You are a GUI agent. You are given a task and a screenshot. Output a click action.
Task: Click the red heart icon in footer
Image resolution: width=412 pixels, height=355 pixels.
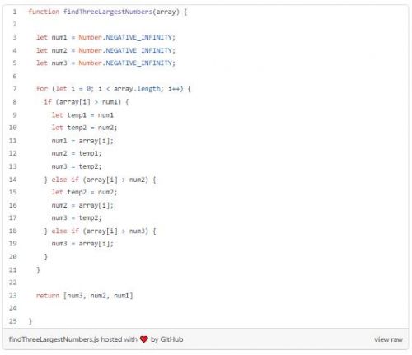coord(144,339)
